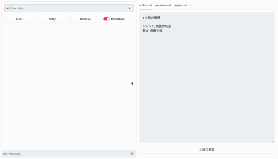Add a new file tab with plus icon
Image resolution: width=278 pixels, height=159 pixels.
[191, 5]
